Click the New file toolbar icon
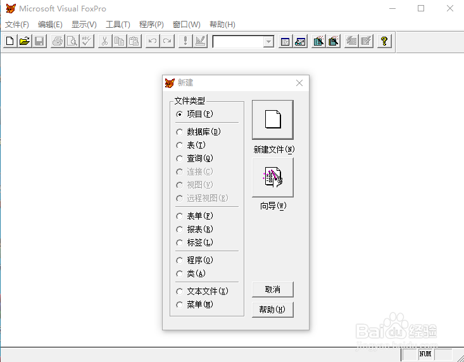This screenshot has height=362, width=464. tap(9, 41)
